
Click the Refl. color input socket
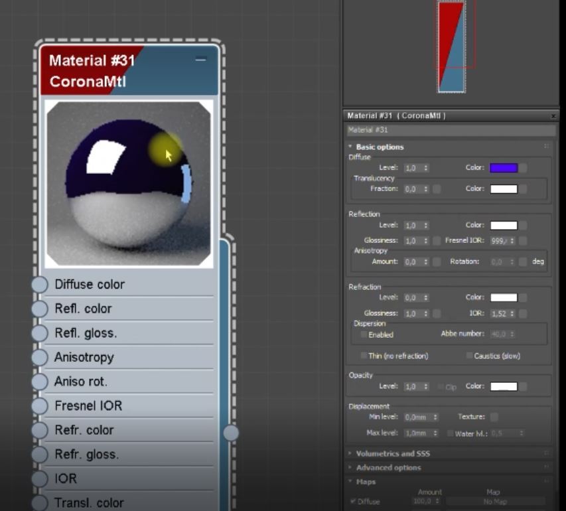pos(40,309)
